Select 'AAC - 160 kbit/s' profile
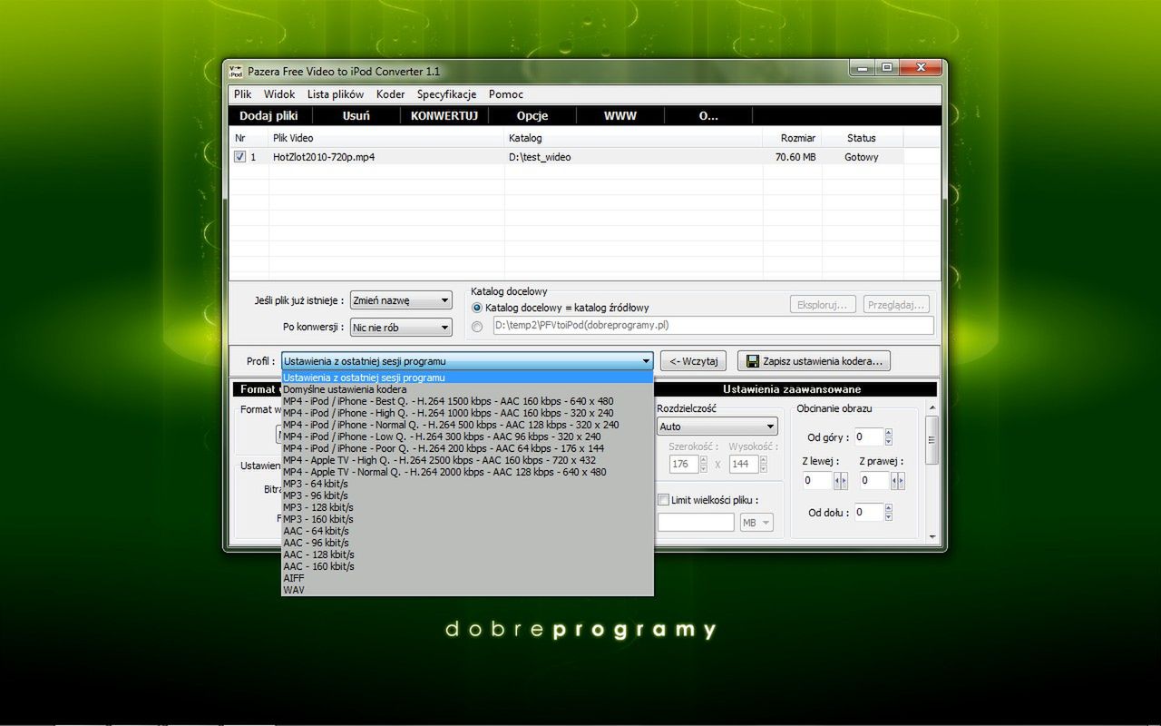Viewport: 1161px width, 726px height. click(x=467, y=566)
